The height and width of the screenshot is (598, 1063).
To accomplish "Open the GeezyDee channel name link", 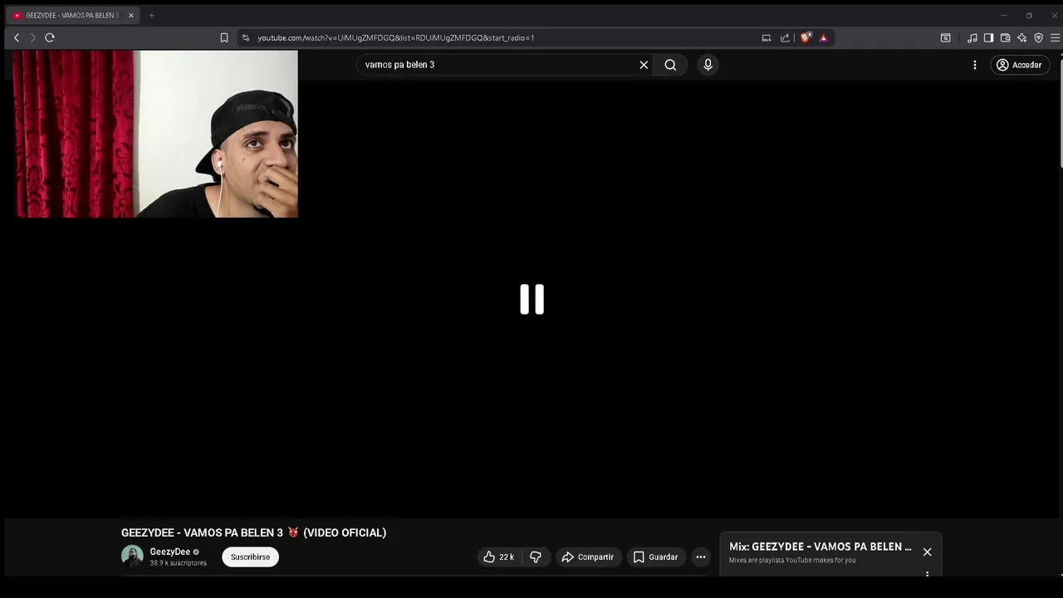I will 170,551.
